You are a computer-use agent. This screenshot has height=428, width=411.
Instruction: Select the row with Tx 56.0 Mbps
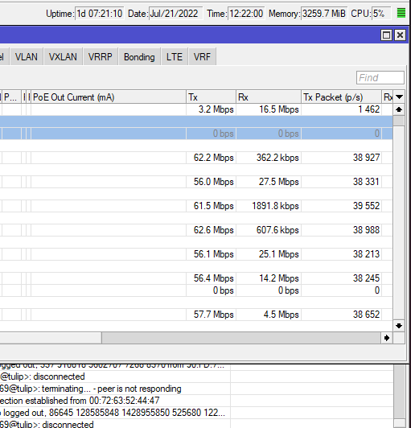coord(196,182)
